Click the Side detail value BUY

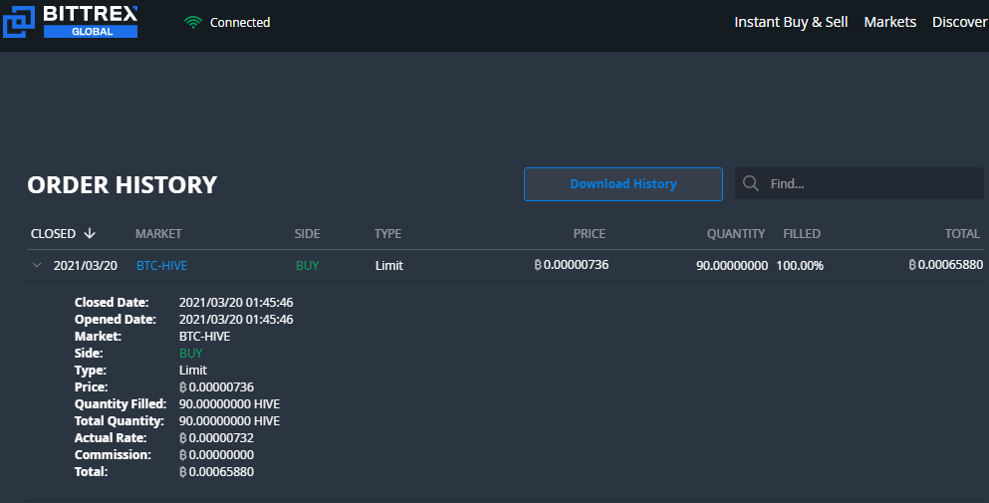click(190, 354)
